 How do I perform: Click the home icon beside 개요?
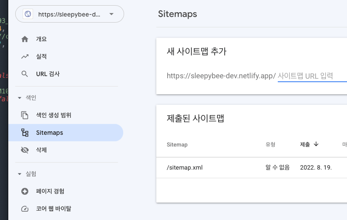25,39
